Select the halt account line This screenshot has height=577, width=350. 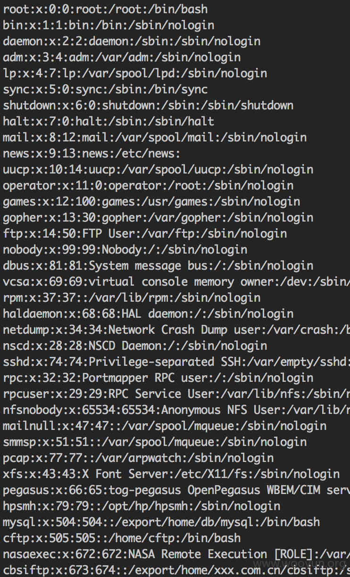[108, 121]
